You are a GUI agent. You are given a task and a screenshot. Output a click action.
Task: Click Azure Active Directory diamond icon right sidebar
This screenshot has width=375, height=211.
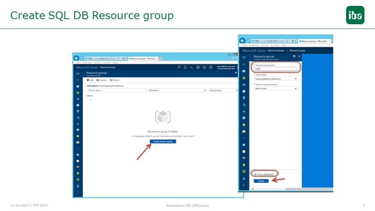244,145
